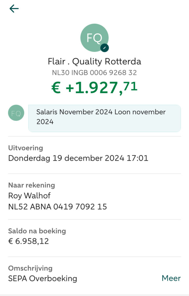Select the Donderdag 19 december 2024 date
Image resolution: width=189 pixels, height=296 pixels.
78,158
